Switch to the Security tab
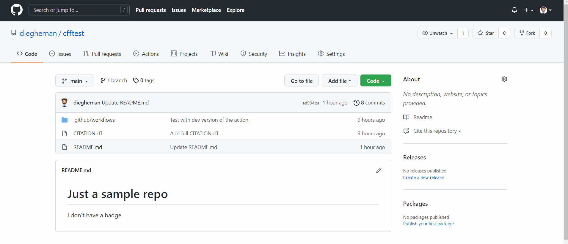The width and height of the screenshot is (568, 244). [x=254, y=54]
